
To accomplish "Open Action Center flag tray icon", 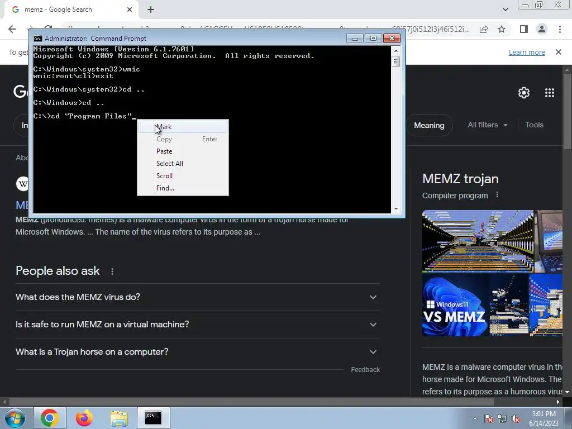I will pos(489,419).
